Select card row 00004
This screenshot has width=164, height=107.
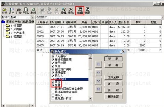(x=99, y=41)
